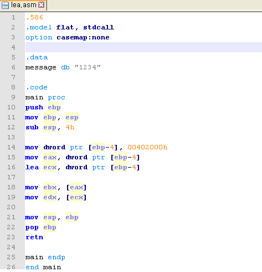Click eax register on line 15

coord(50,157)
